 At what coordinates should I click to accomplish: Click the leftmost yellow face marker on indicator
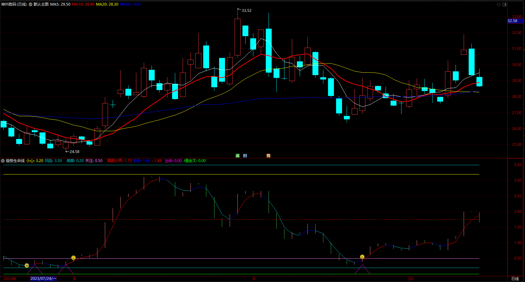coord(27,265)
